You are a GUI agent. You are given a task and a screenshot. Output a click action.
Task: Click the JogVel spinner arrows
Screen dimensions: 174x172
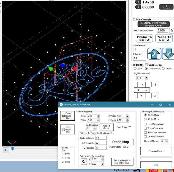146,78
